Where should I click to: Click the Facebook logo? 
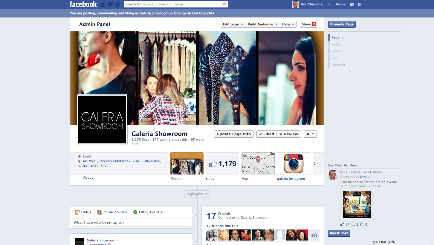point(83,4)
